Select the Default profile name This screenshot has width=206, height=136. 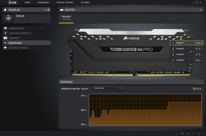click(20, 16)
